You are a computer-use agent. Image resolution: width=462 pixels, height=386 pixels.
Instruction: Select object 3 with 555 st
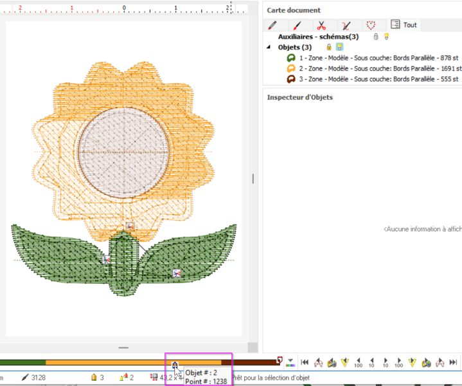[378, 79]
